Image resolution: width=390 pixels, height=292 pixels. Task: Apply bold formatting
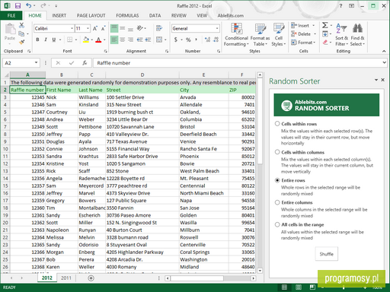point(37,40)
